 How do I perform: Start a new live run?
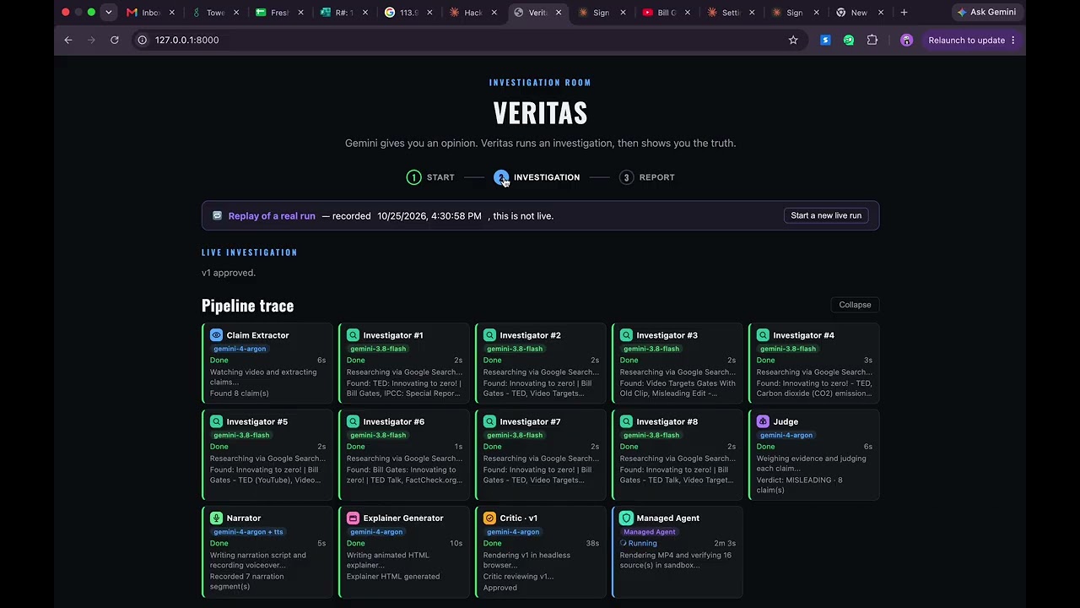tap(826, 215)
